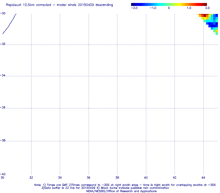Click the -38 latitude label
The width and height of the screenshot is (220, 193).
click(x=3, y=140)
